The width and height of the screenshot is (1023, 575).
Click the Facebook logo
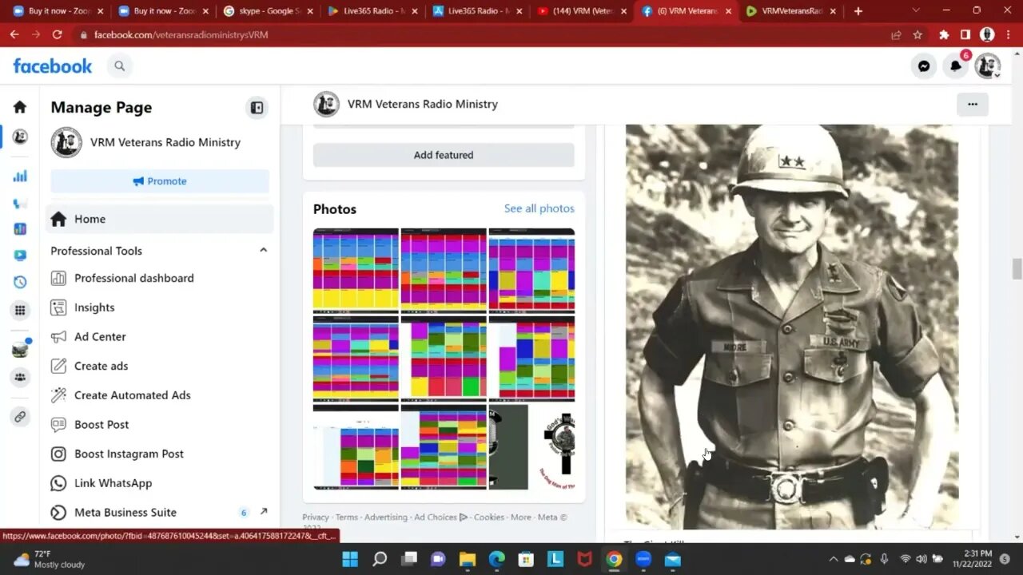pos(53,66)
